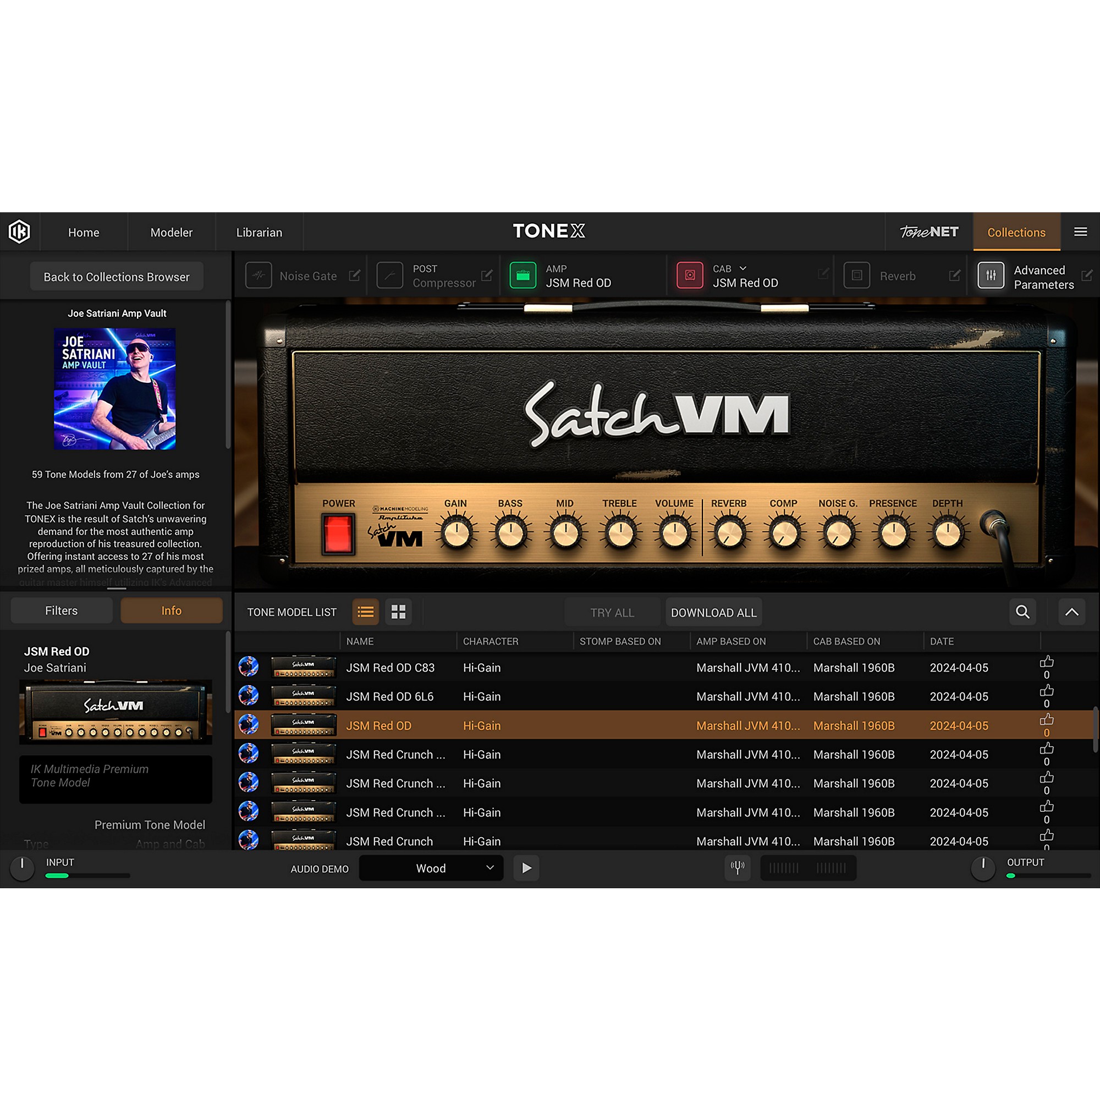The width and height of the screenshot is (1100, 1100).
Task: Toggle the green AMP module button
Action: click(x=522, y=276)
